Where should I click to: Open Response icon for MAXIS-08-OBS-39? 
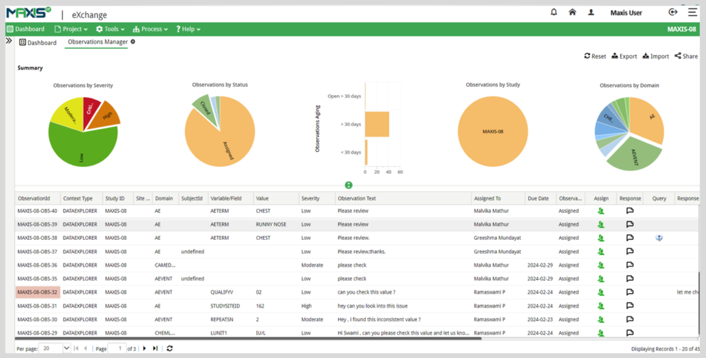pyautogui.click(x=629, y=225)
